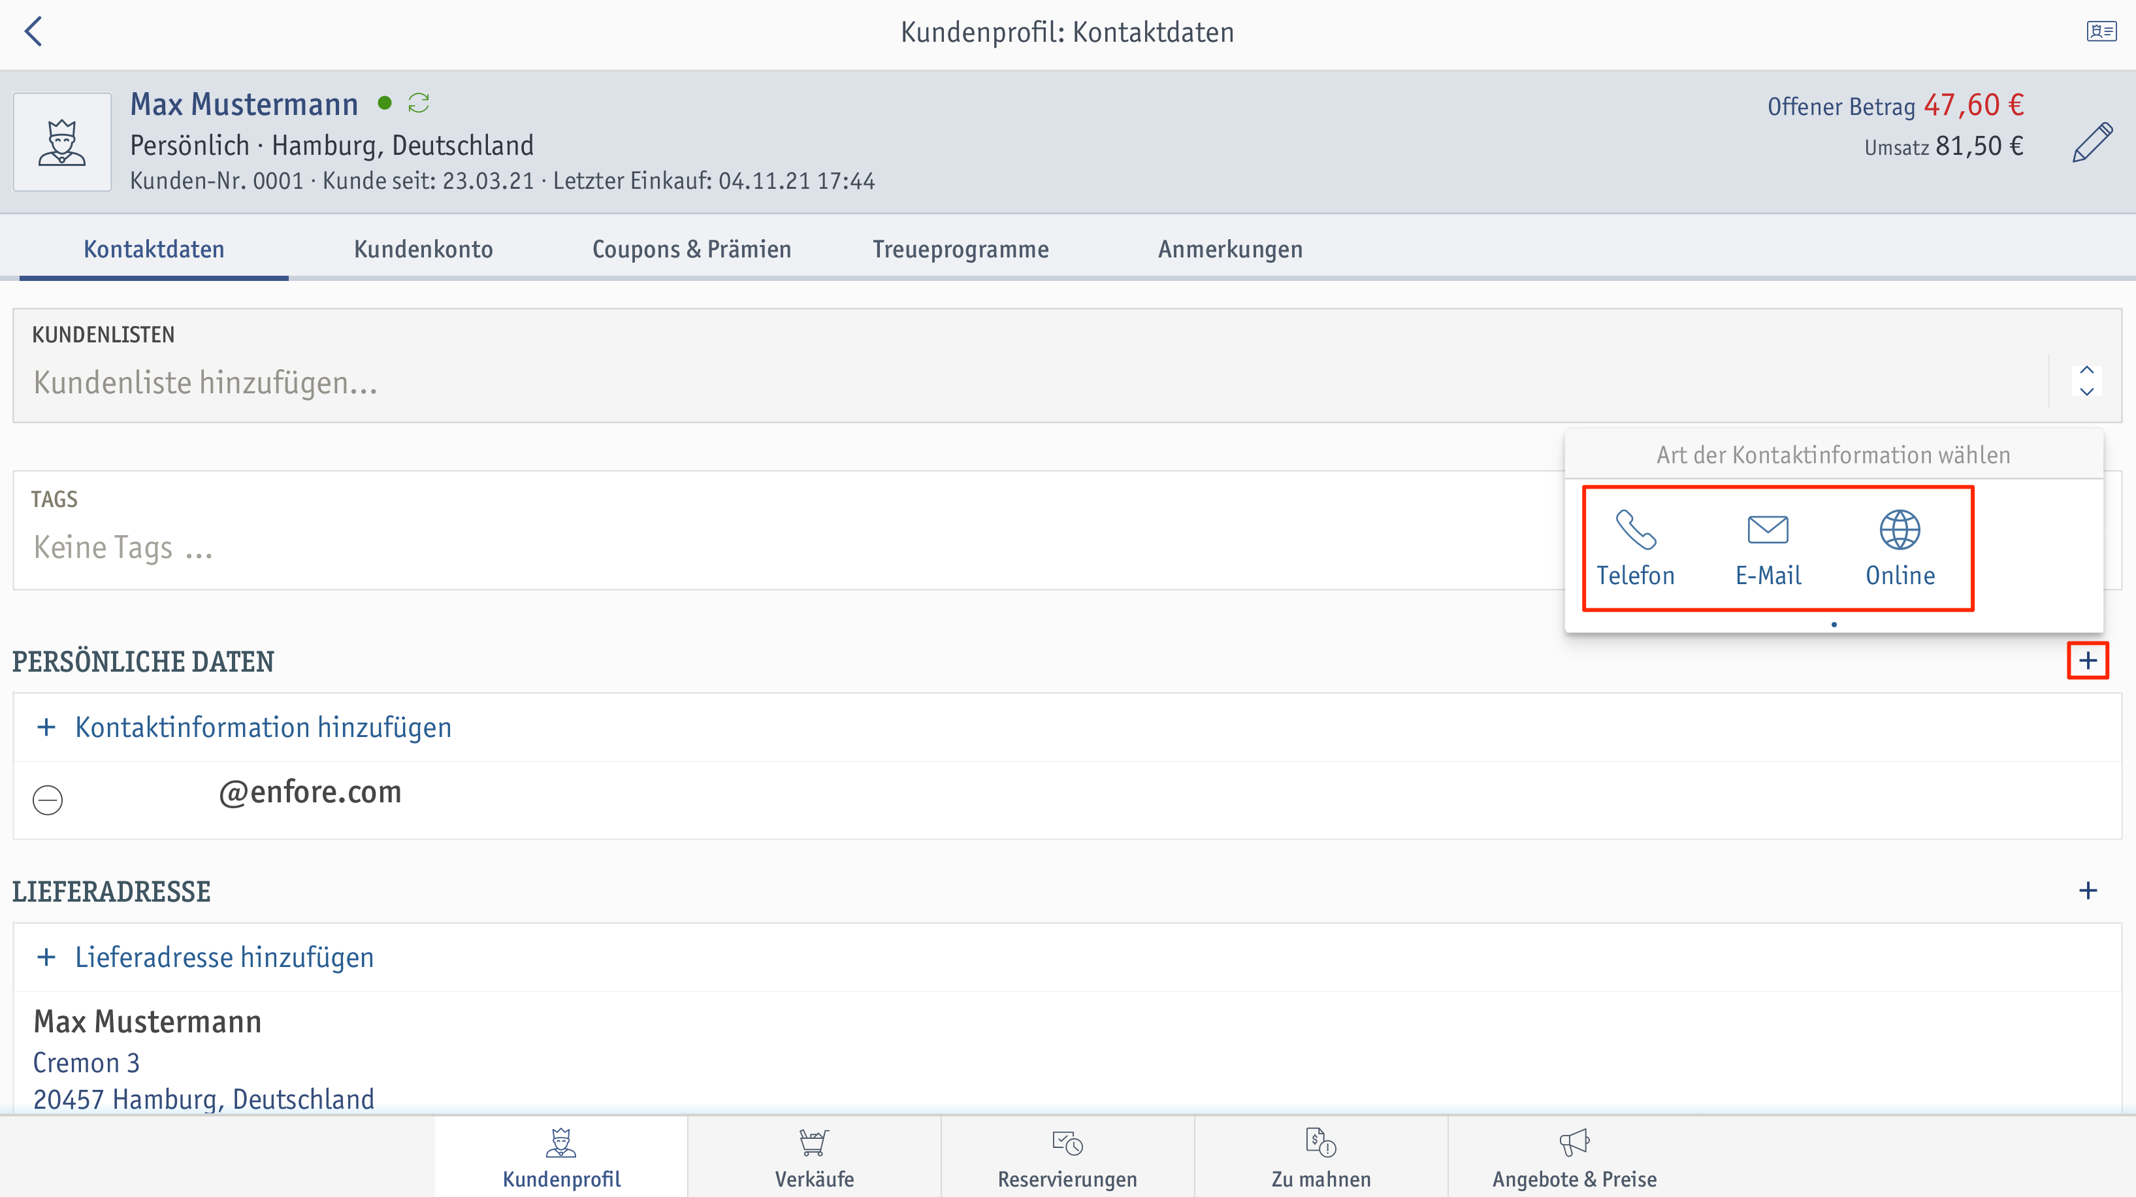The image size is (2136, 1197).
Task: Select the Treueprogramme tab
Action: click(960, 249)
